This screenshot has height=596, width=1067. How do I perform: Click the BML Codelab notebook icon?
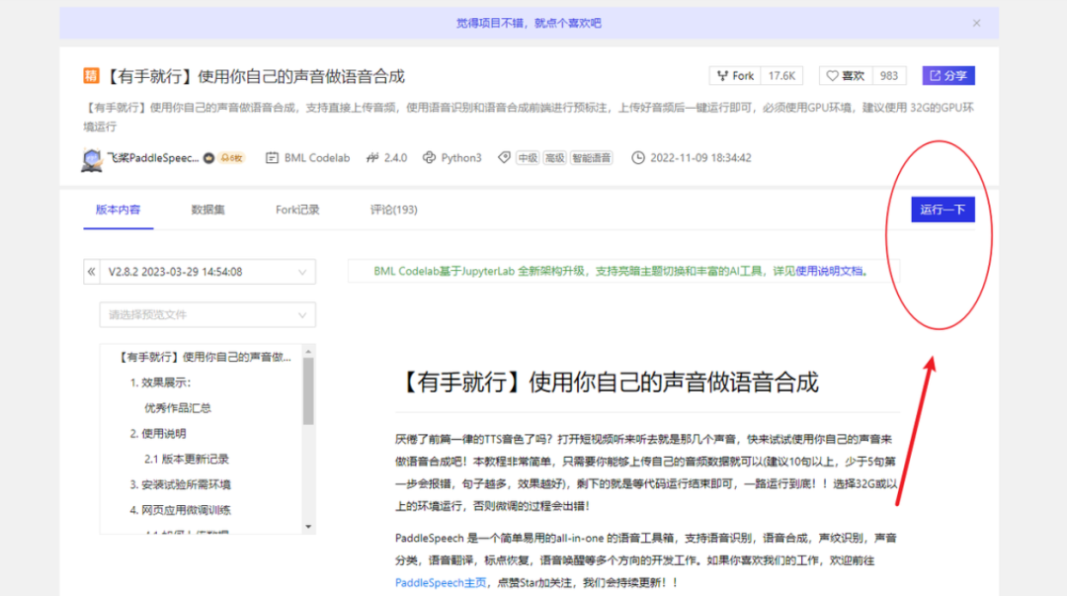pos(273,158)
